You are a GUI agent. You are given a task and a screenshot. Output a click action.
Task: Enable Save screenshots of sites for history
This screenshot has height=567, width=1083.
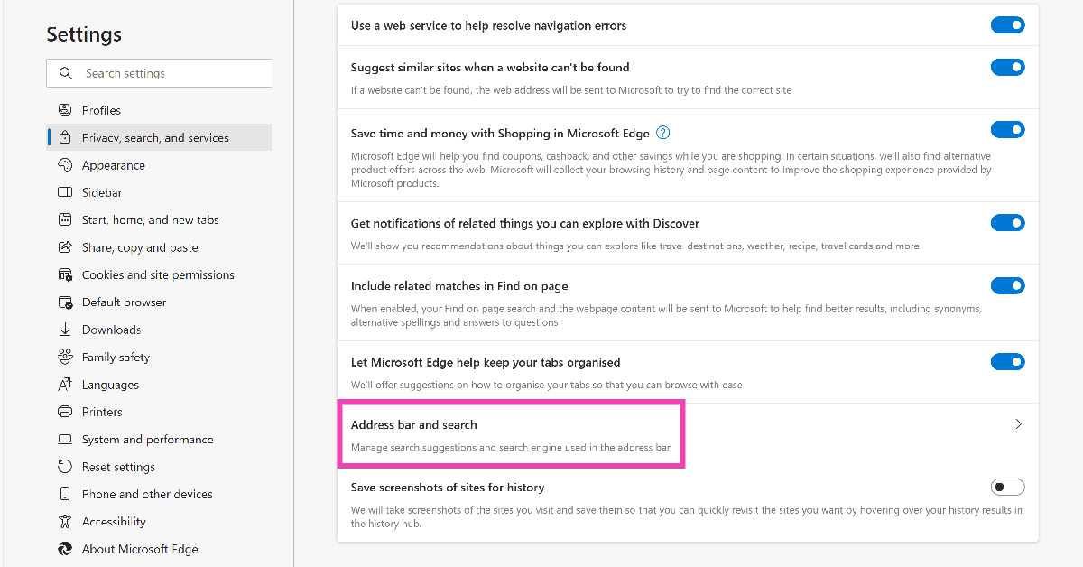(1007, 488)
